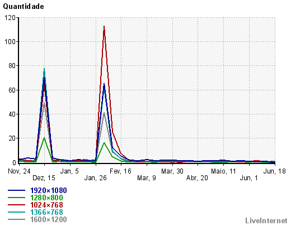Click the green line swatch for 1280×800
This screenshot has height=226, width=291.
(16, 198)
